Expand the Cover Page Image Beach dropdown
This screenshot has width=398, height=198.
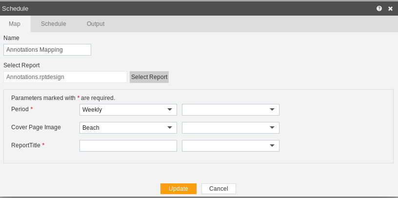click(x=128, y=128)
